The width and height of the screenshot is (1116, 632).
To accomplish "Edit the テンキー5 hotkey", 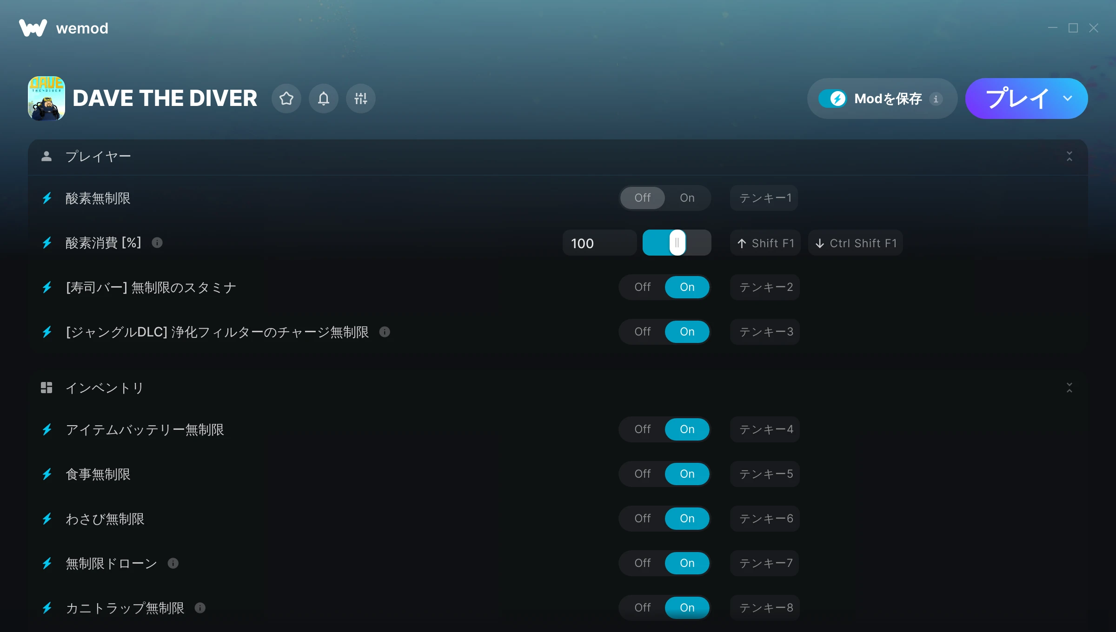I will (x=765, y=474).
